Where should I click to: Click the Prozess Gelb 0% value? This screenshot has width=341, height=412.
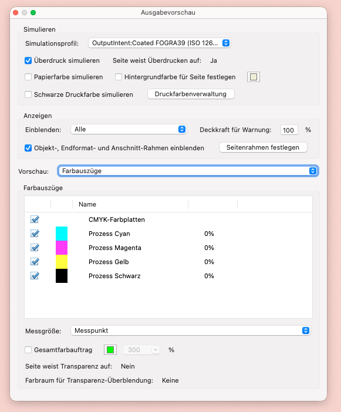pos(209,262)
